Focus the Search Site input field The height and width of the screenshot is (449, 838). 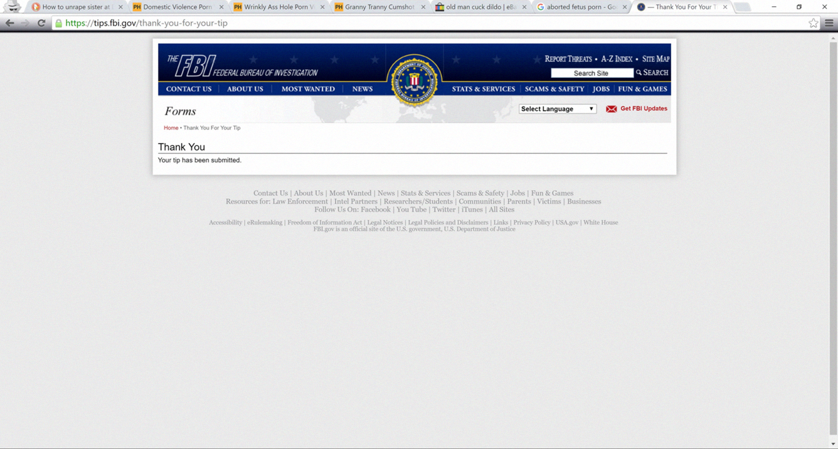tap(591, 73)
